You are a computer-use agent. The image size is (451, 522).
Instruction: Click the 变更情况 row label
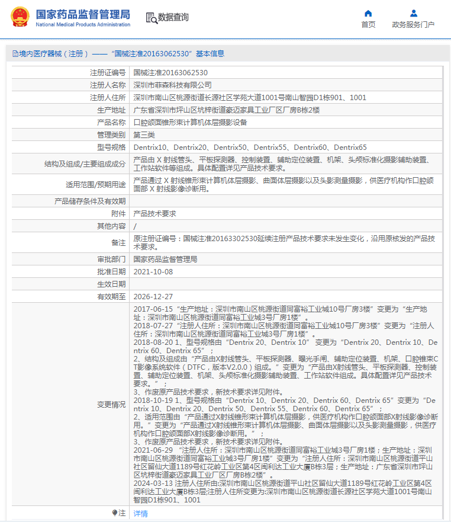111,405
